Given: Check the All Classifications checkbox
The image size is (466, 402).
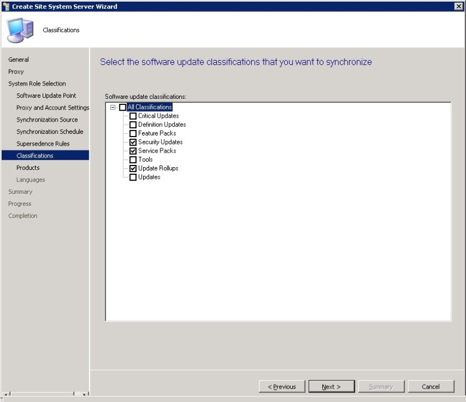Looking at the screenshot, I should pyautogui.click(x=123, y=107).
